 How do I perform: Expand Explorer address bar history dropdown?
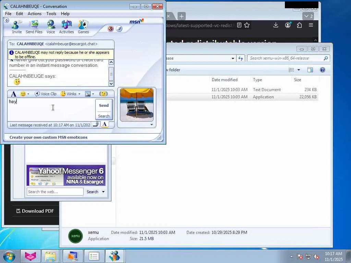[x=233, y=58]
